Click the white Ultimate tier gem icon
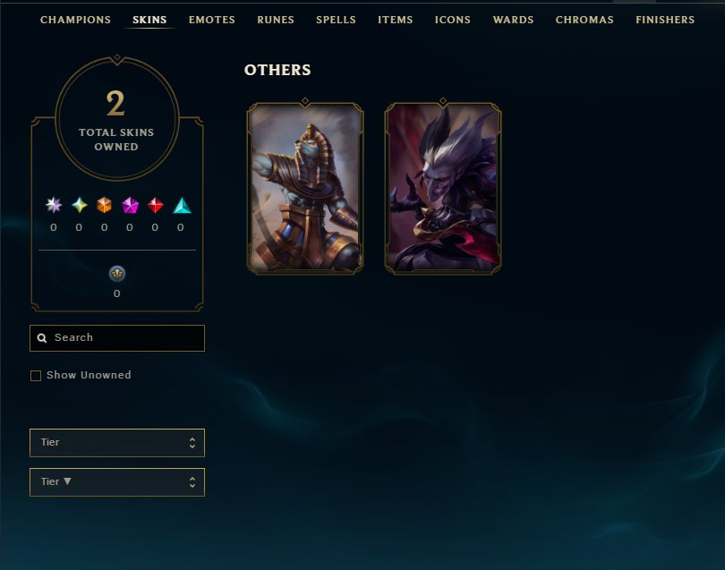The image size is (725, 570). (x=54, y=205)
